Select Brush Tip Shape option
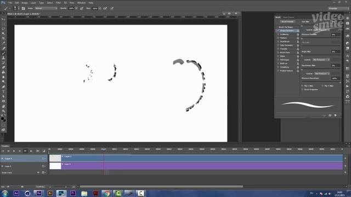 (x=286, y=27)
